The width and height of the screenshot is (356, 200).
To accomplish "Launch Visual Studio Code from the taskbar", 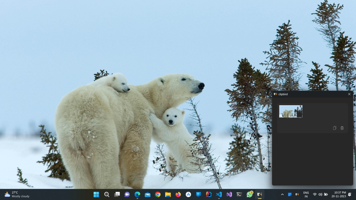I will click(219, 194).
